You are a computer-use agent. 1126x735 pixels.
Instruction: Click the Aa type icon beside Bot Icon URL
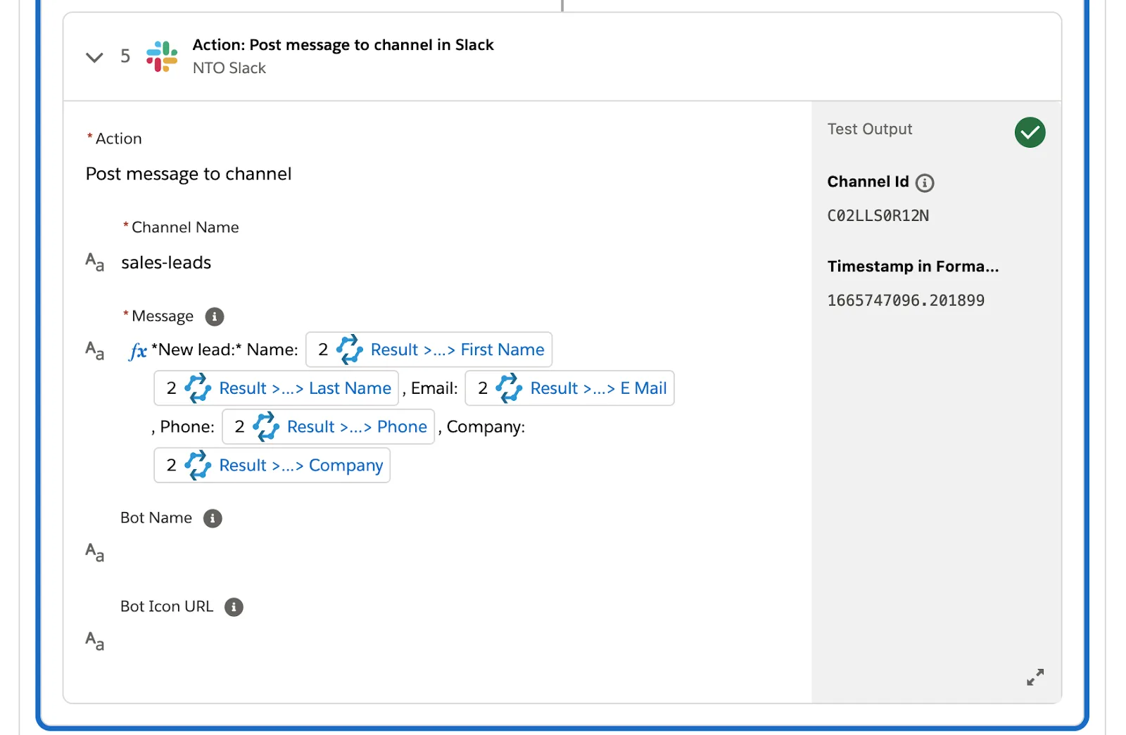pos(95,641)
